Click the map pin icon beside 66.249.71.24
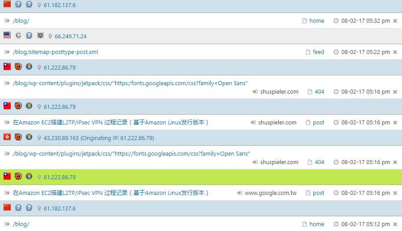 pos(50,36)
